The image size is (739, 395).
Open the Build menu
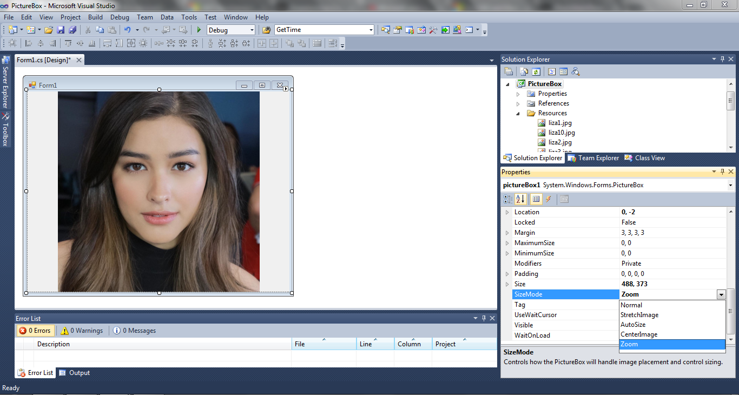click(x=95, y=17)
